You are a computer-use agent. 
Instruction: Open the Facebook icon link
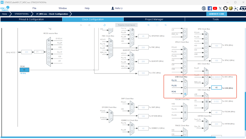[210, 8]
